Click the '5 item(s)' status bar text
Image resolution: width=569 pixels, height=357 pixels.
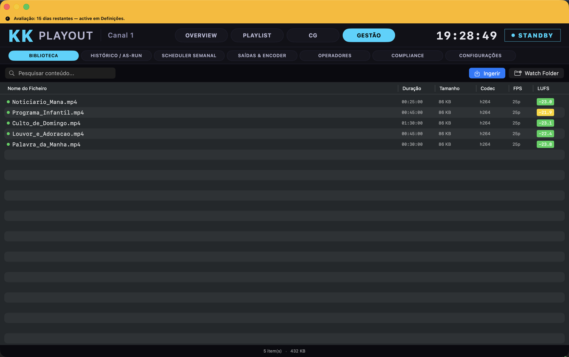pyautogui.click(x=273, y=351)
